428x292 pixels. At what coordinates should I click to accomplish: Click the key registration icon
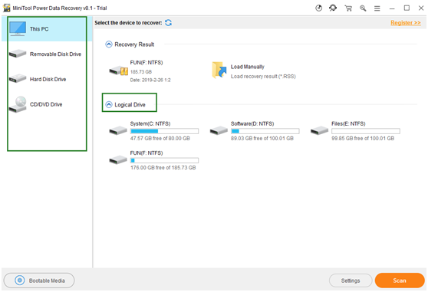(363, 8)
